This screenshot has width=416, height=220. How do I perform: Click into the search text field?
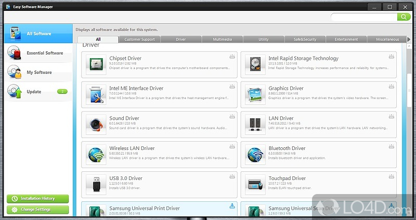364,17
